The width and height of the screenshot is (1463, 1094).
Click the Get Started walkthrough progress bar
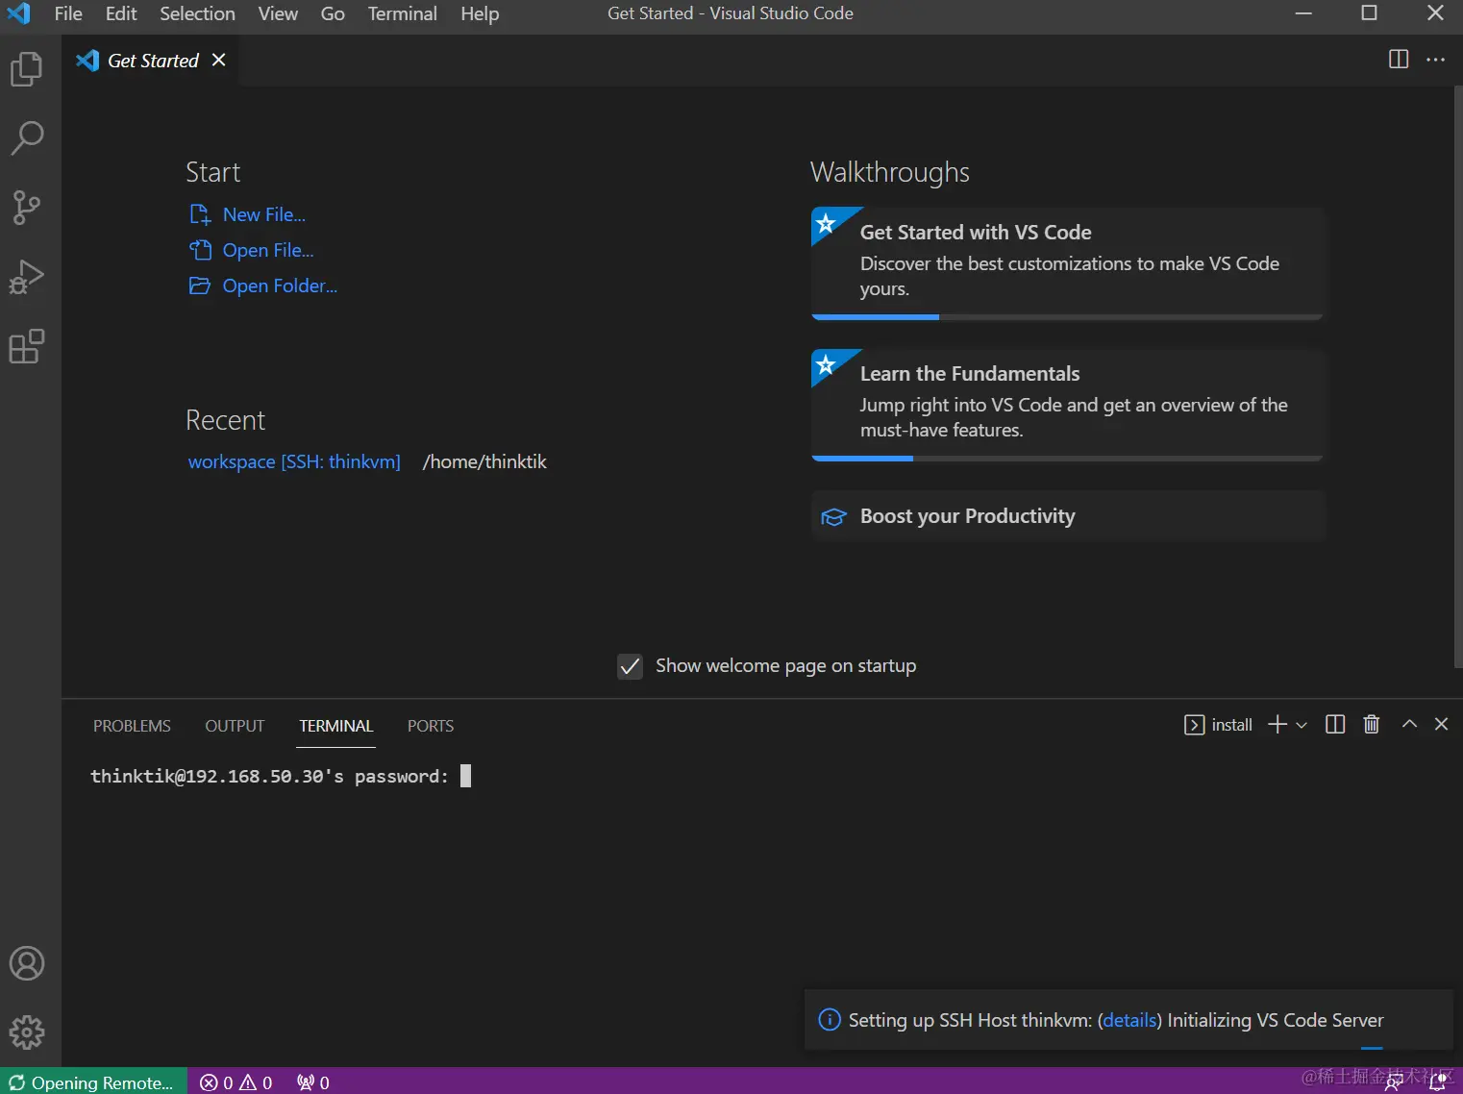coord(1067,316)
